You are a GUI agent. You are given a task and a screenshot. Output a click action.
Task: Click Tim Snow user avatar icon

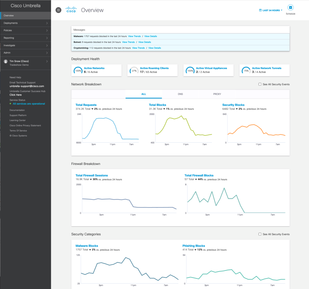click(x=6, y=62)
